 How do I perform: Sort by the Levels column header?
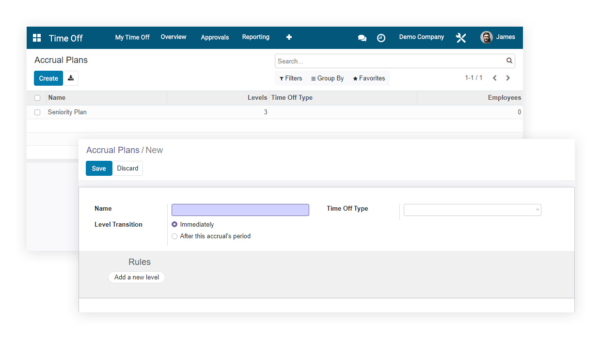(x=218, y=98)
